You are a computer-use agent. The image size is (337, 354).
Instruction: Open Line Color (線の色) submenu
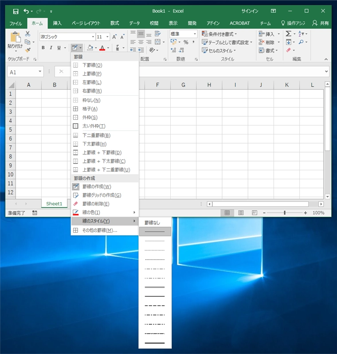[105, 212]
